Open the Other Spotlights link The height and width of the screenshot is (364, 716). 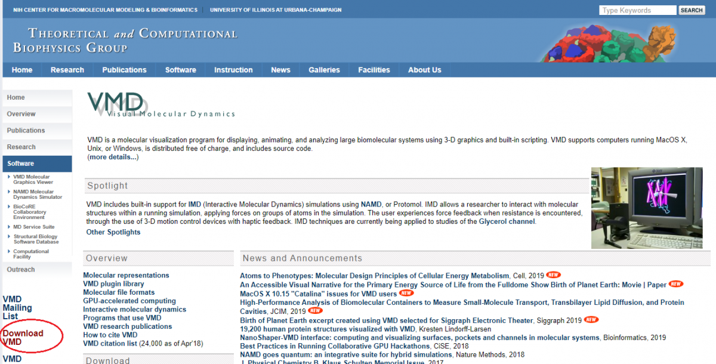tap(113, 232)
